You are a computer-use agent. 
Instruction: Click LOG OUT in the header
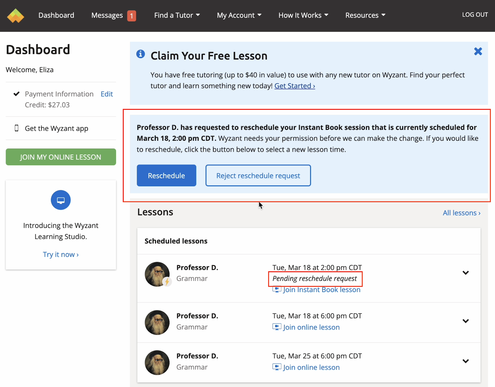475,15
